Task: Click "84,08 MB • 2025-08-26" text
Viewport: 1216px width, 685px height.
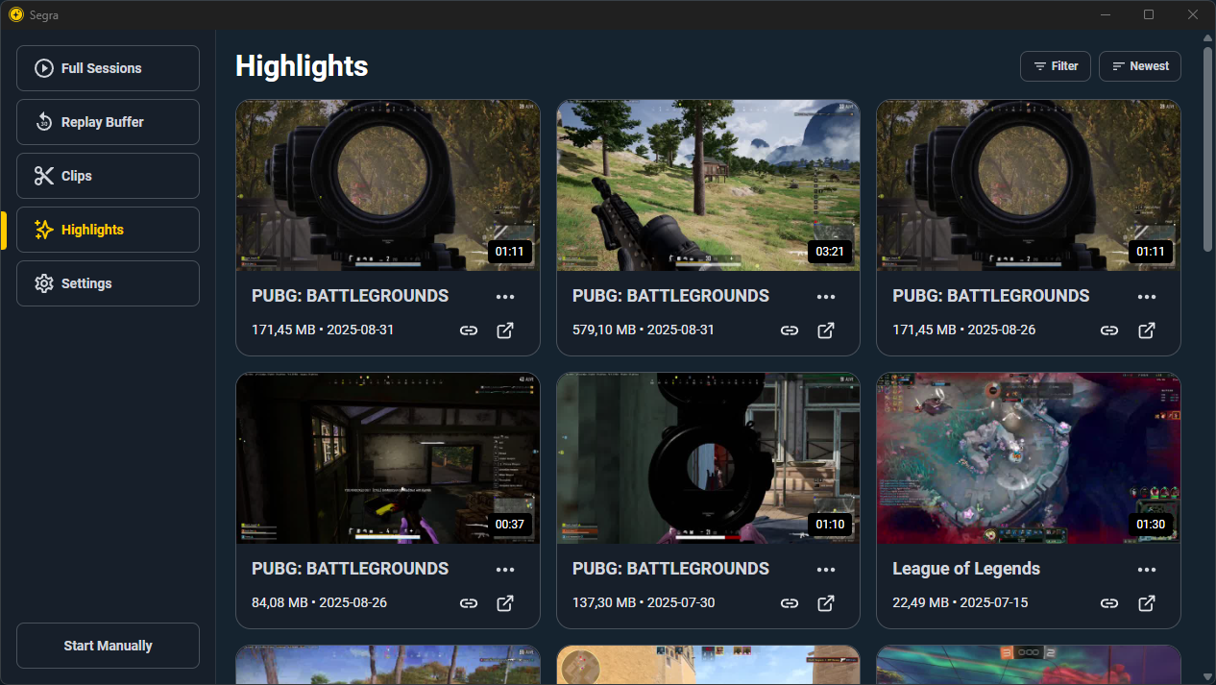Action: coord(320,602)
